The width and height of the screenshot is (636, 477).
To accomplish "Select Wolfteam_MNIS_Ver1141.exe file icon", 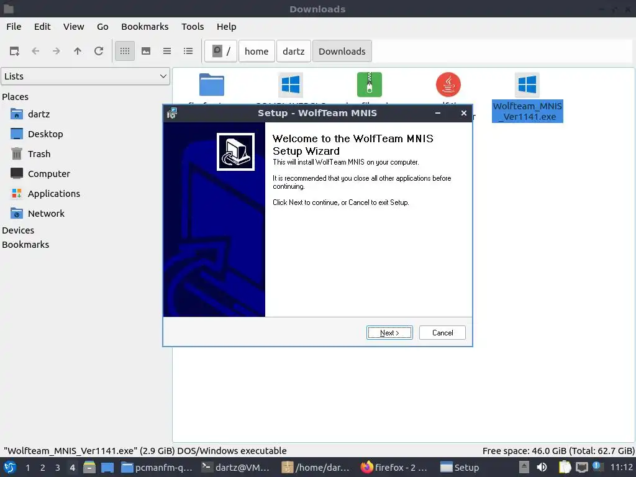I will pos(527,84).
